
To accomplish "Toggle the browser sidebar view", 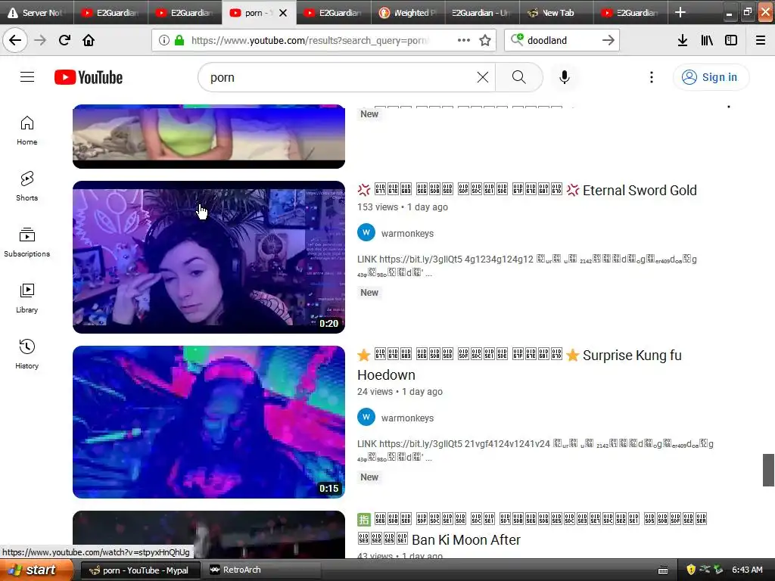I will click(x=731, y=40).
